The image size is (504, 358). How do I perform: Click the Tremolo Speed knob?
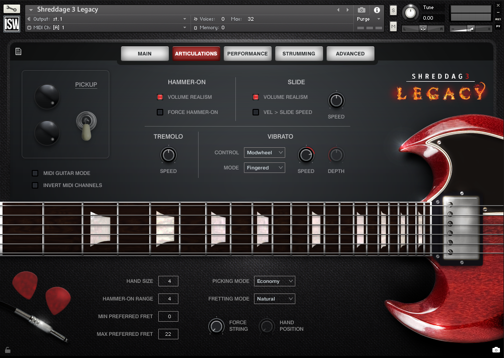click(x=168, y=155)
